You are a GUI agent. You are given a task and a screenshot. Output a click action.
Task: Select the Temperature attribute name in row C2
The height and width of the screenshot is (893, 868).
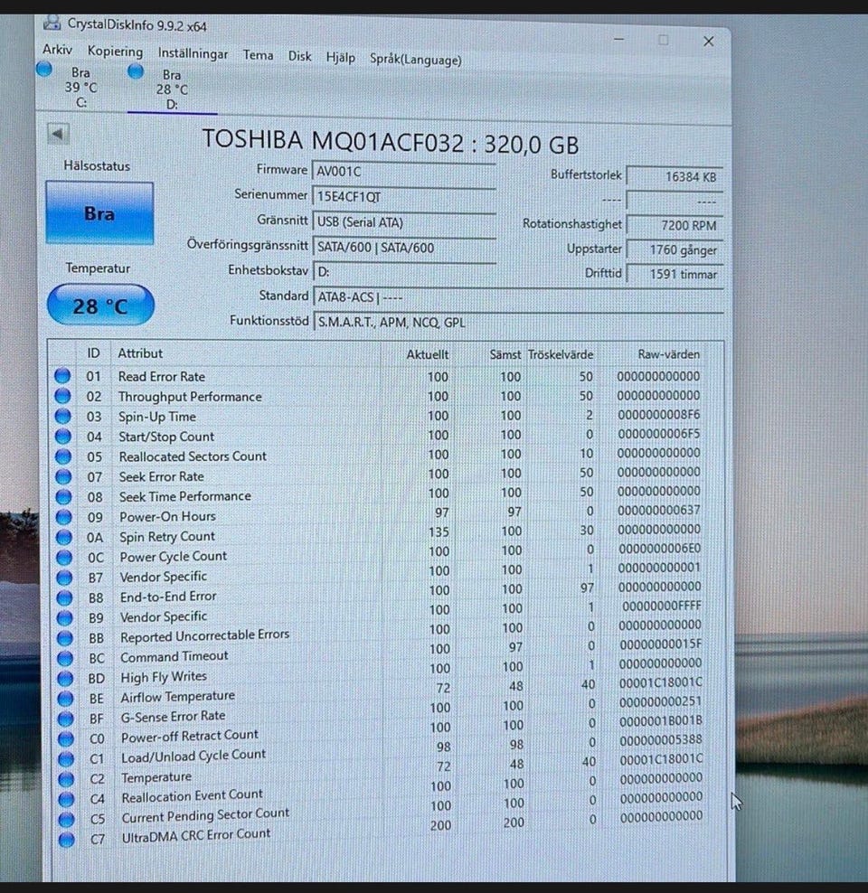pyautogui.click(x=156, y=776)
